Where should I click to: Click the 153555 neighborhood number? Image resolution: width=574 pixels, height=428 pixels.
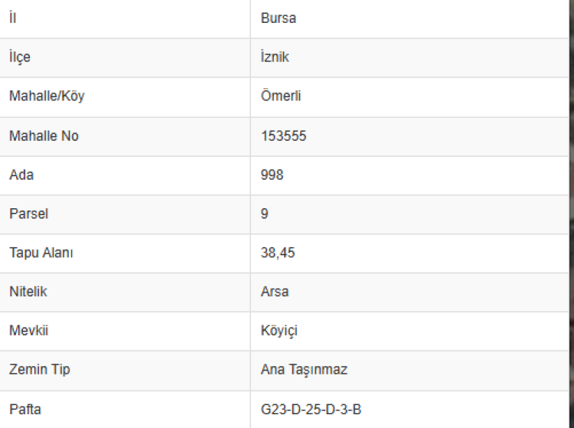click(284, 136)
